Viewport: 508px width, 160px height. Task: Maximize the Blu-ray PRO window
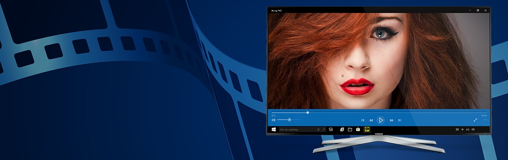tap(478, 10)
